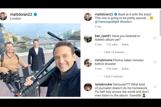
Task: Like ben_ryan91's comment with heart icon
Action: click(155, 38)
